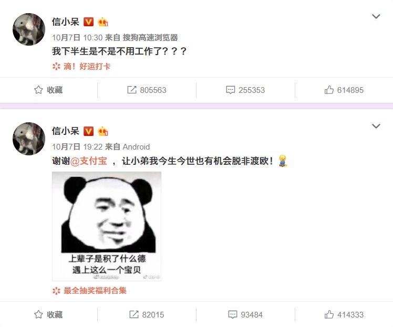Favorite the second post via 收藏 star
393x327 pixels.
48,314
